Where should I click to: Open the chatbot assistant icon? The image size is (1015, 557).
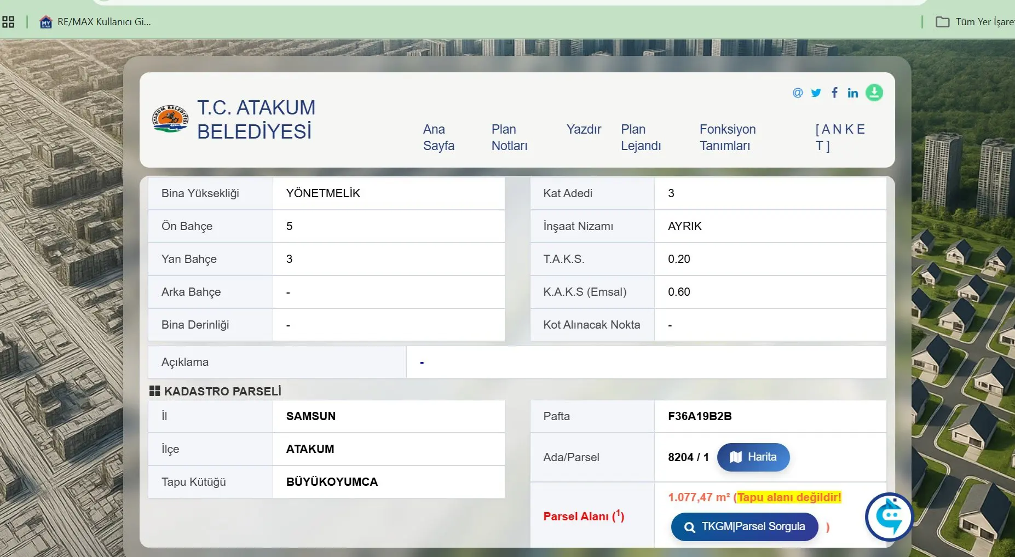pyautogui.click(x=890, y=517)
